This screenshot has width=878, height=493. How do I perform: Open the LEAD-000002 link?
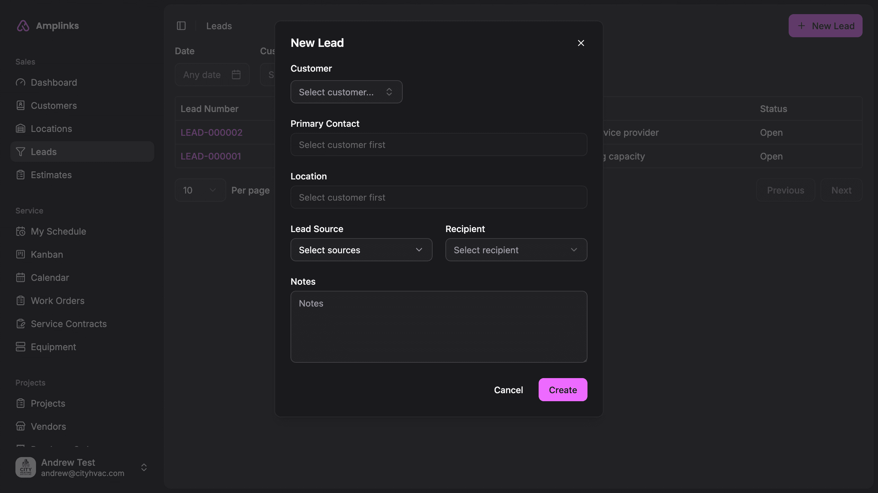[211, 133]
